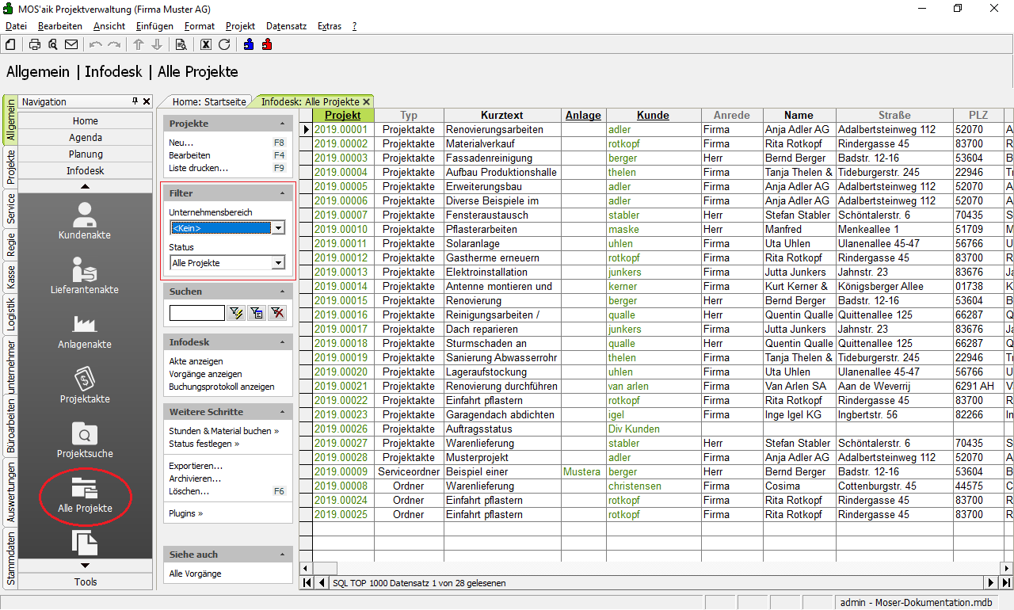Screen dimensions: 1014x610
Task: Click the blue puzzle piece icon
Action: click(x=249, y=44)
